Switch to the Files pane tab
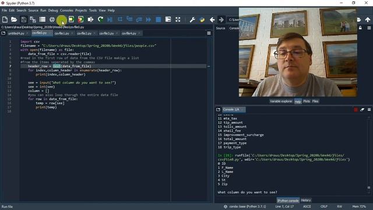Viewport: 373px width, 210px height. [315, 101]
